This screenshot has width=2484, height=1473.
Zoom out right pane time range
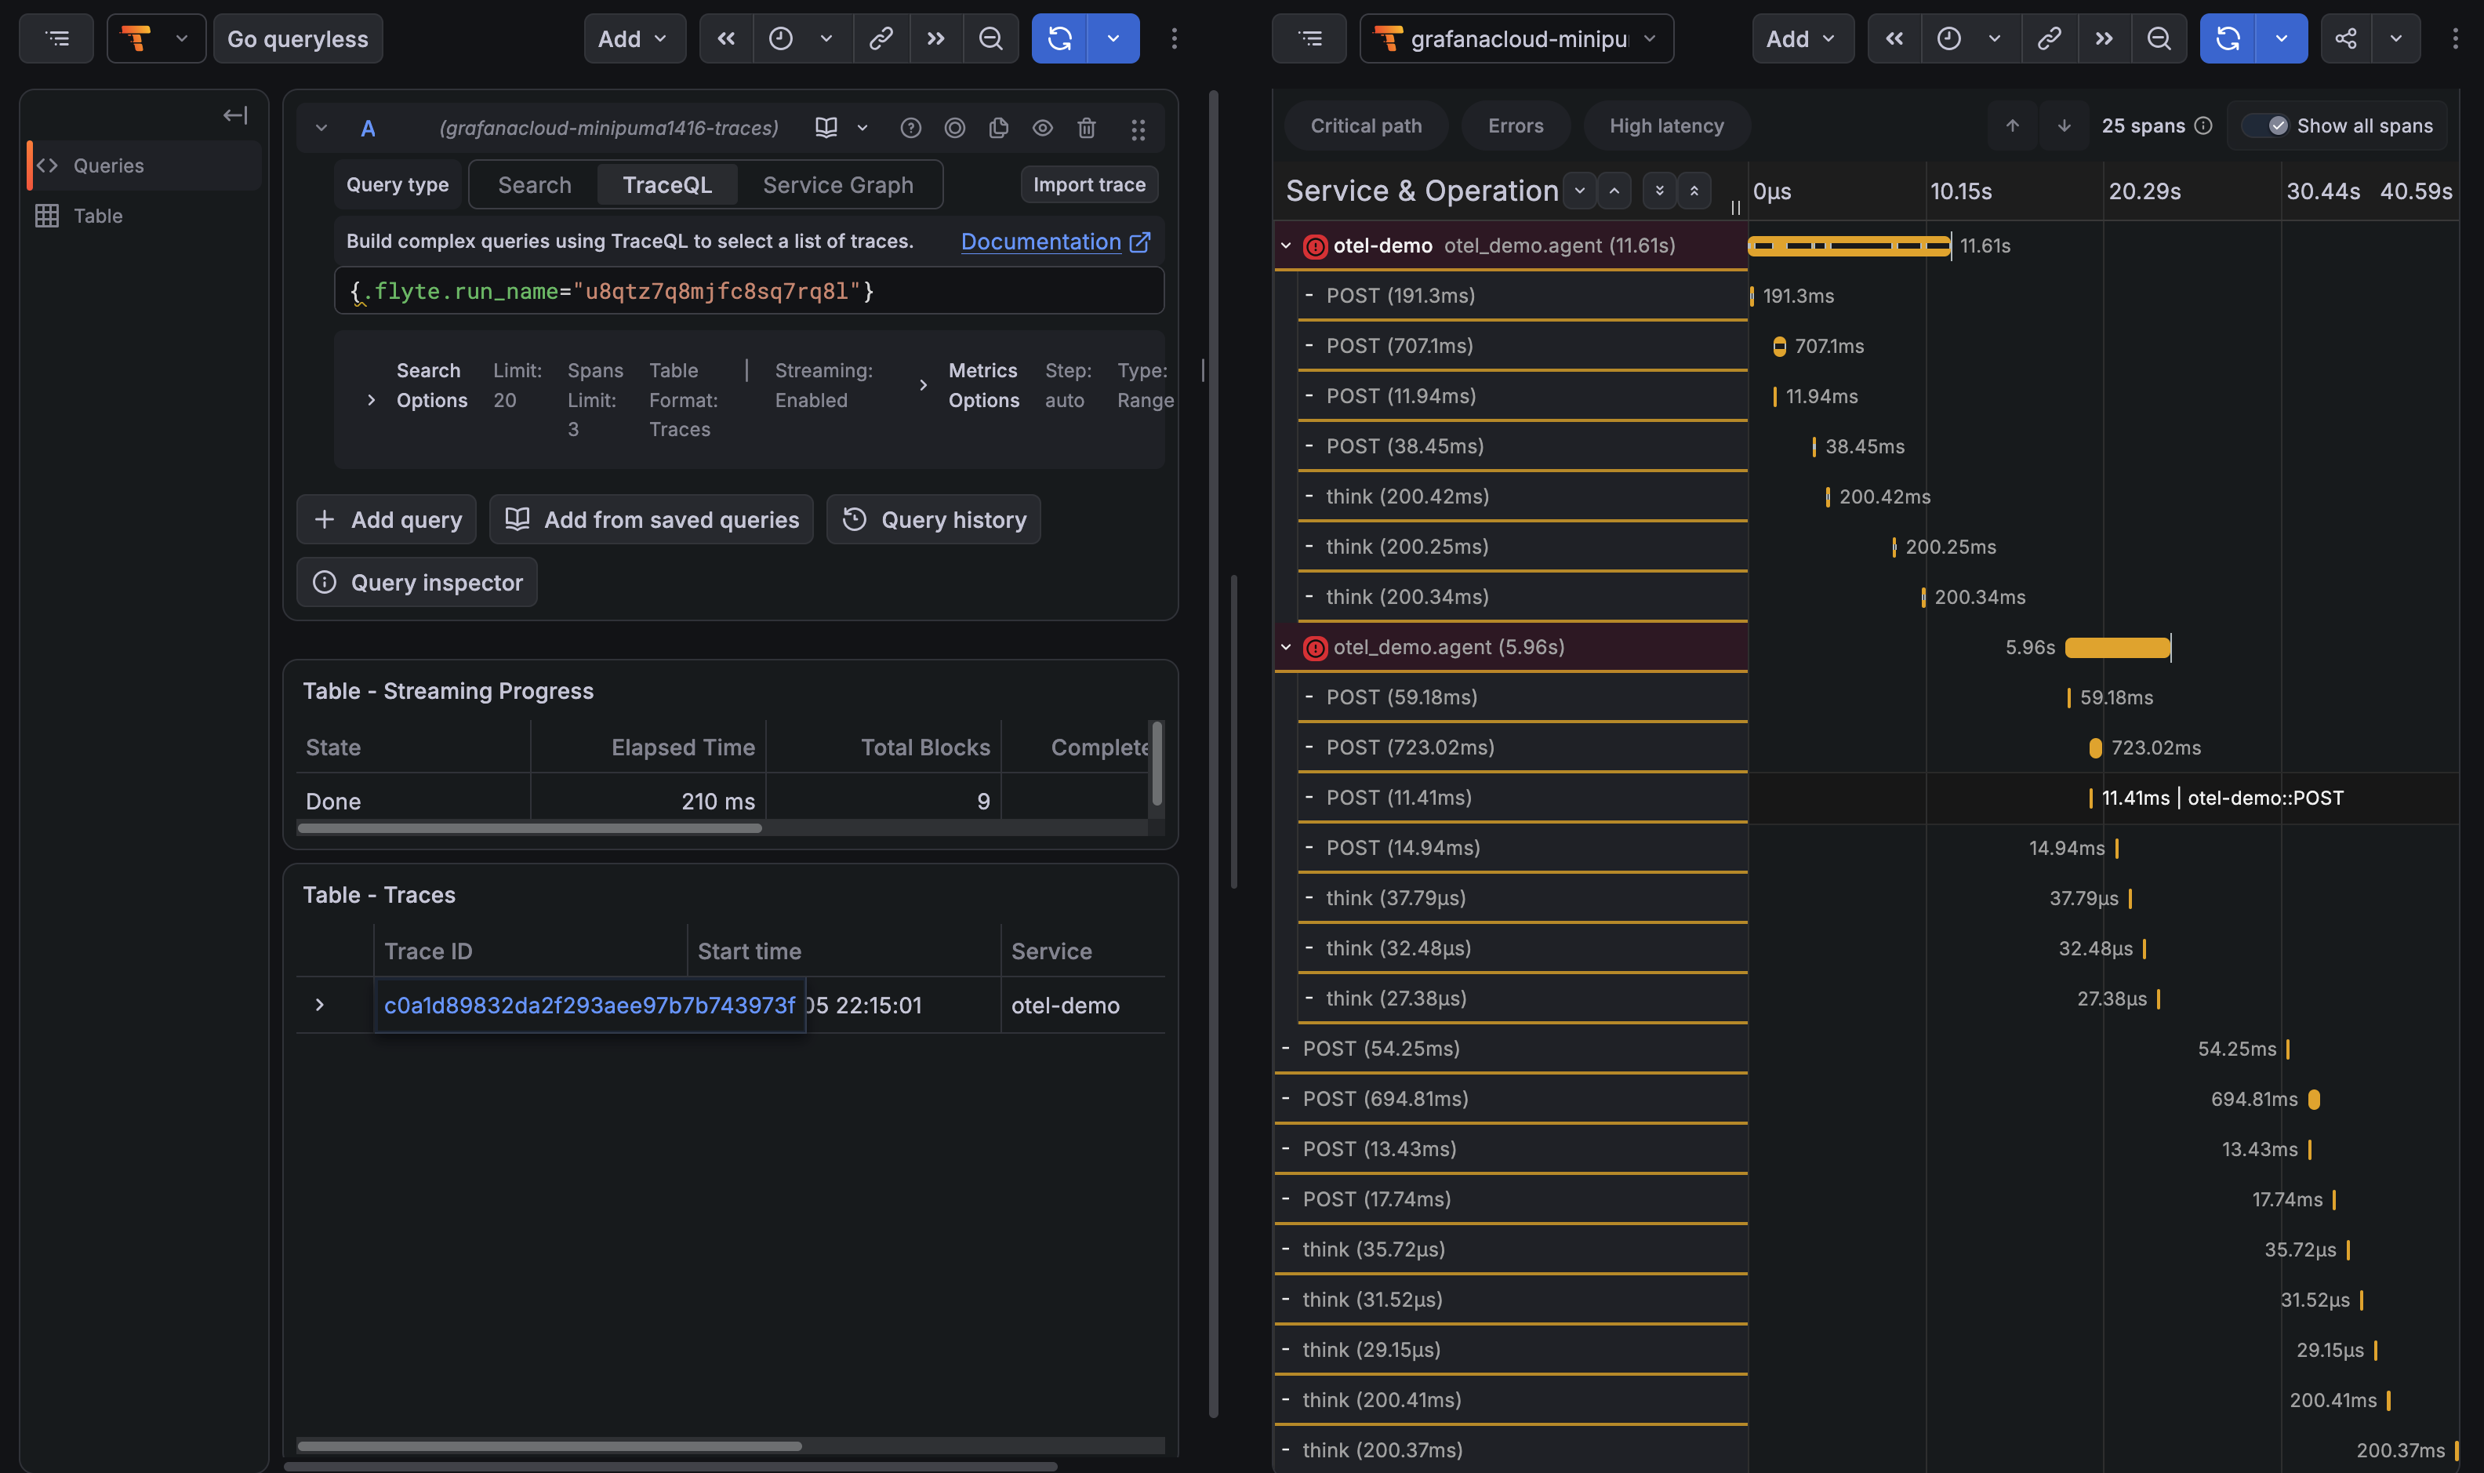click(2159, 38)
